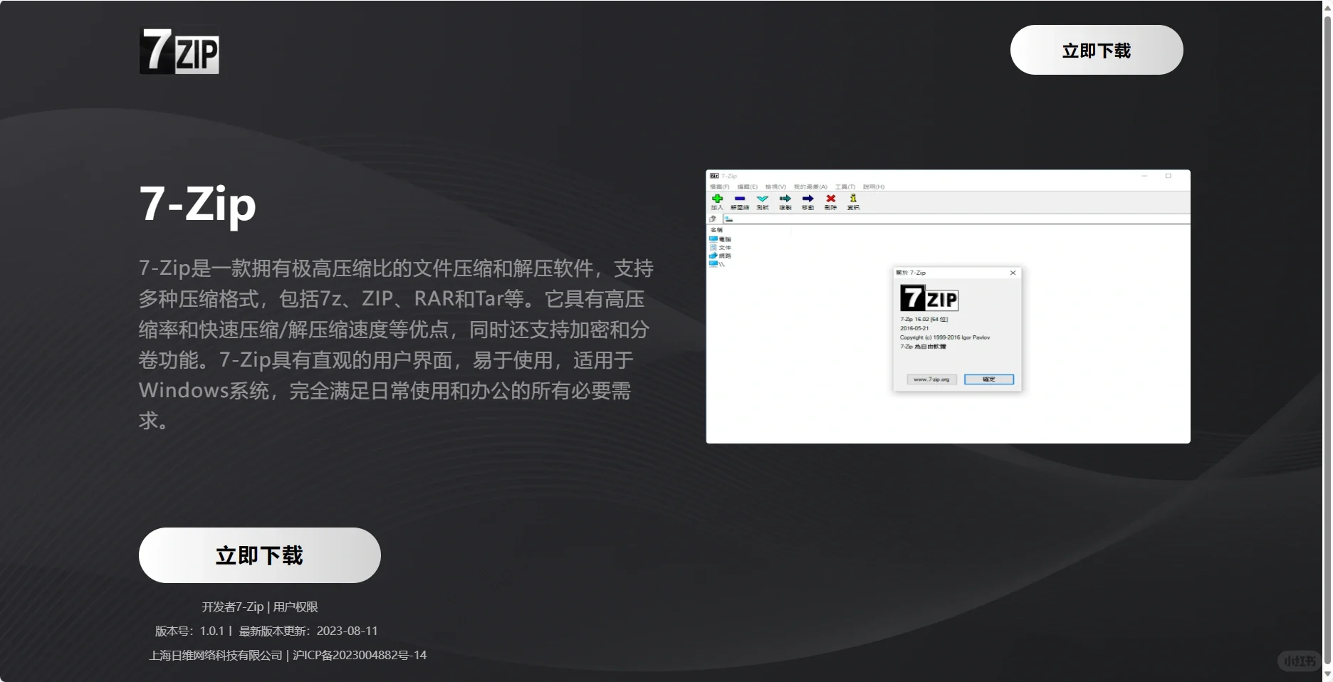This screenshot has height=682, width=1333.
Task: Click the www.7-zip.org button in the about dialog
Action: (x=931, y=379)
